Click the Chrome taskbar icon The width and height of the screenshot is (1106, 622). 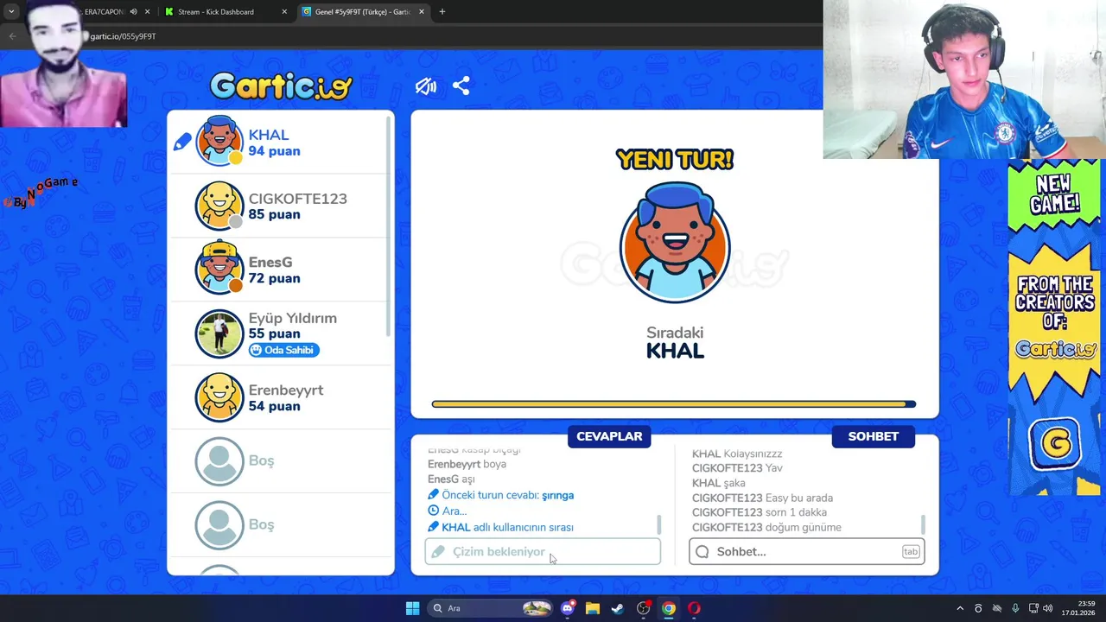pos(668,608)
